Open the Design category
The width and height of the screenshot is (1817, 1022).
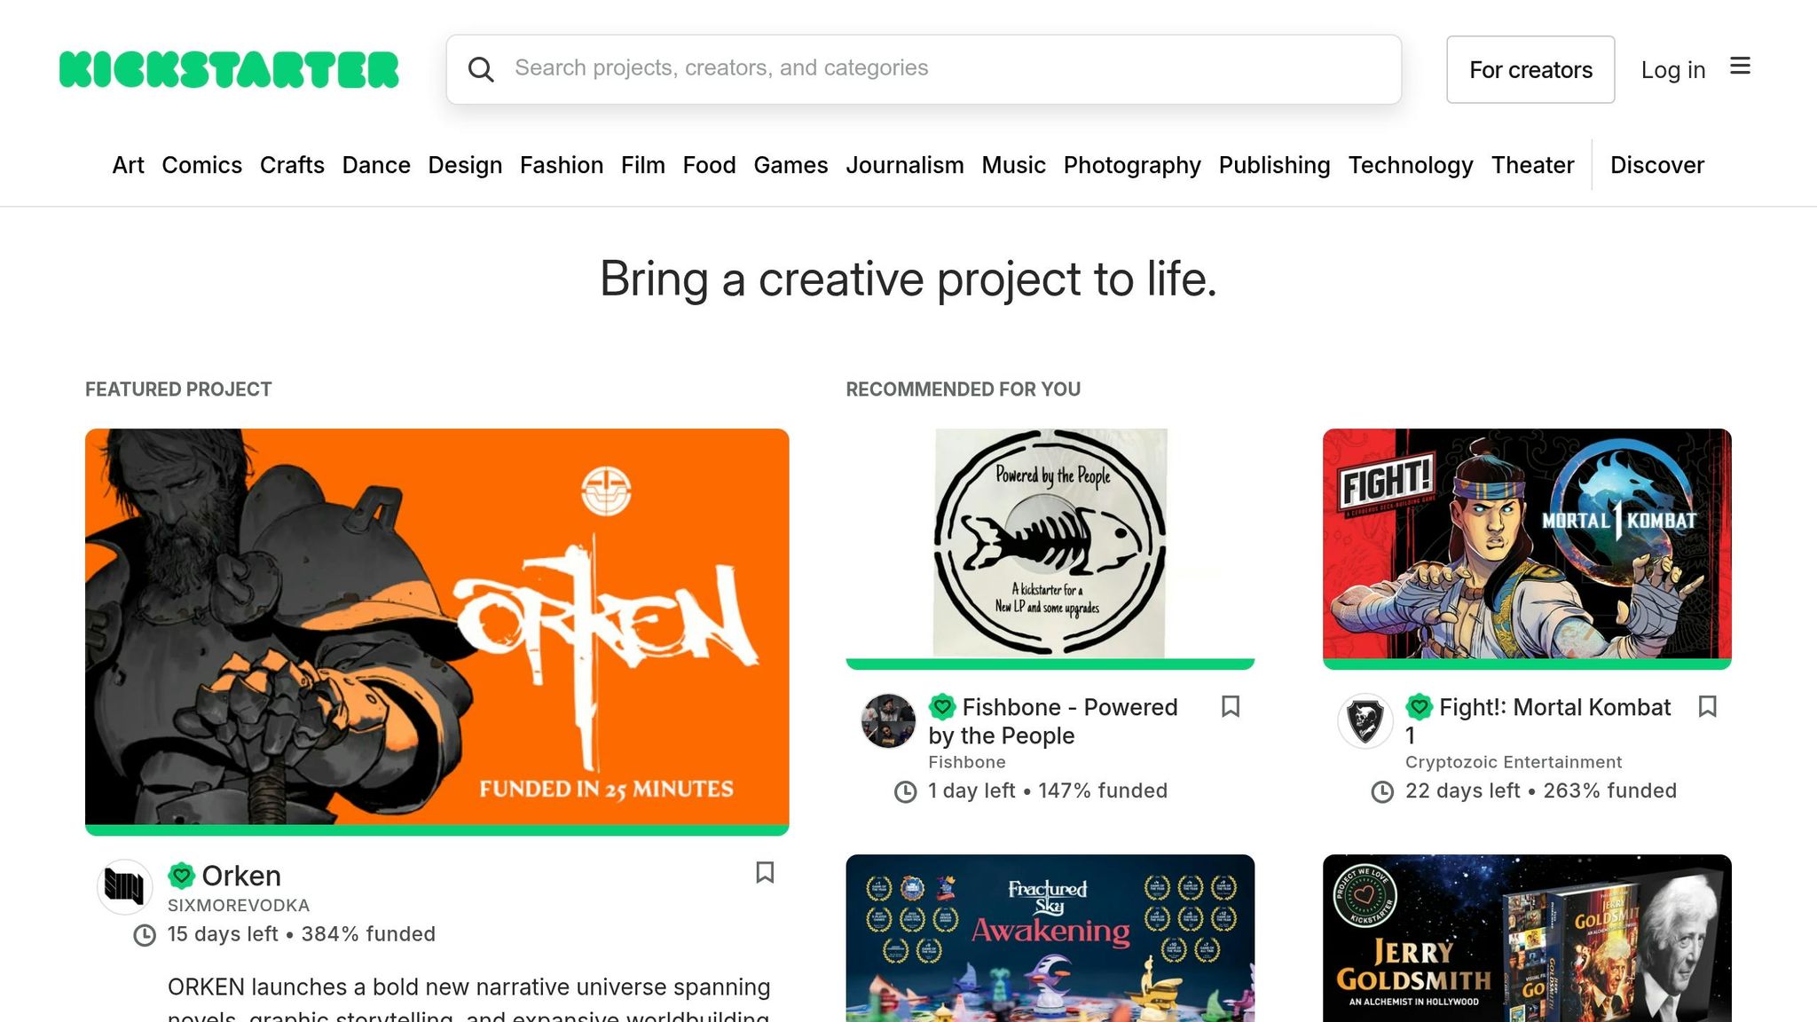(465, 165)
